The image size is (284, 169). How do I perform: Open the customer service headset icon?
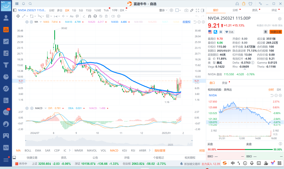[x=237, y=4]
